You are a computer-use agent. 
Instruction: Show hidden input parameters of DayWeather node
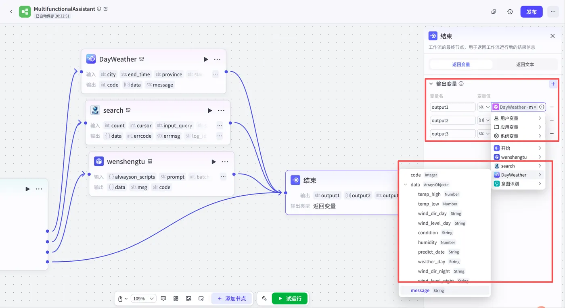(216, 74)
